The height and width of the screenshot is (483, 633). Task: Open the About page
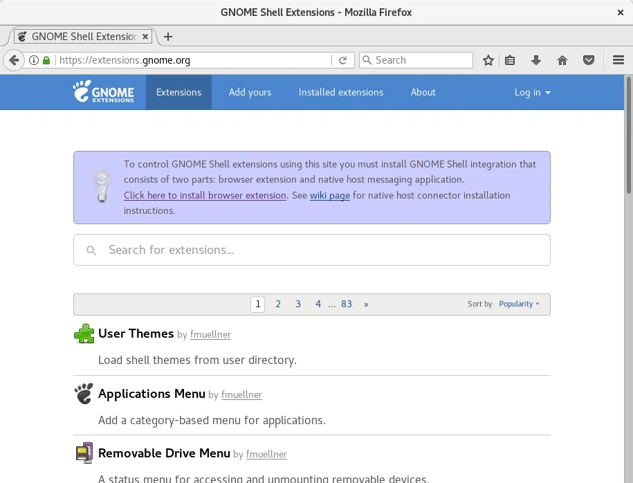tap(423, 92)
